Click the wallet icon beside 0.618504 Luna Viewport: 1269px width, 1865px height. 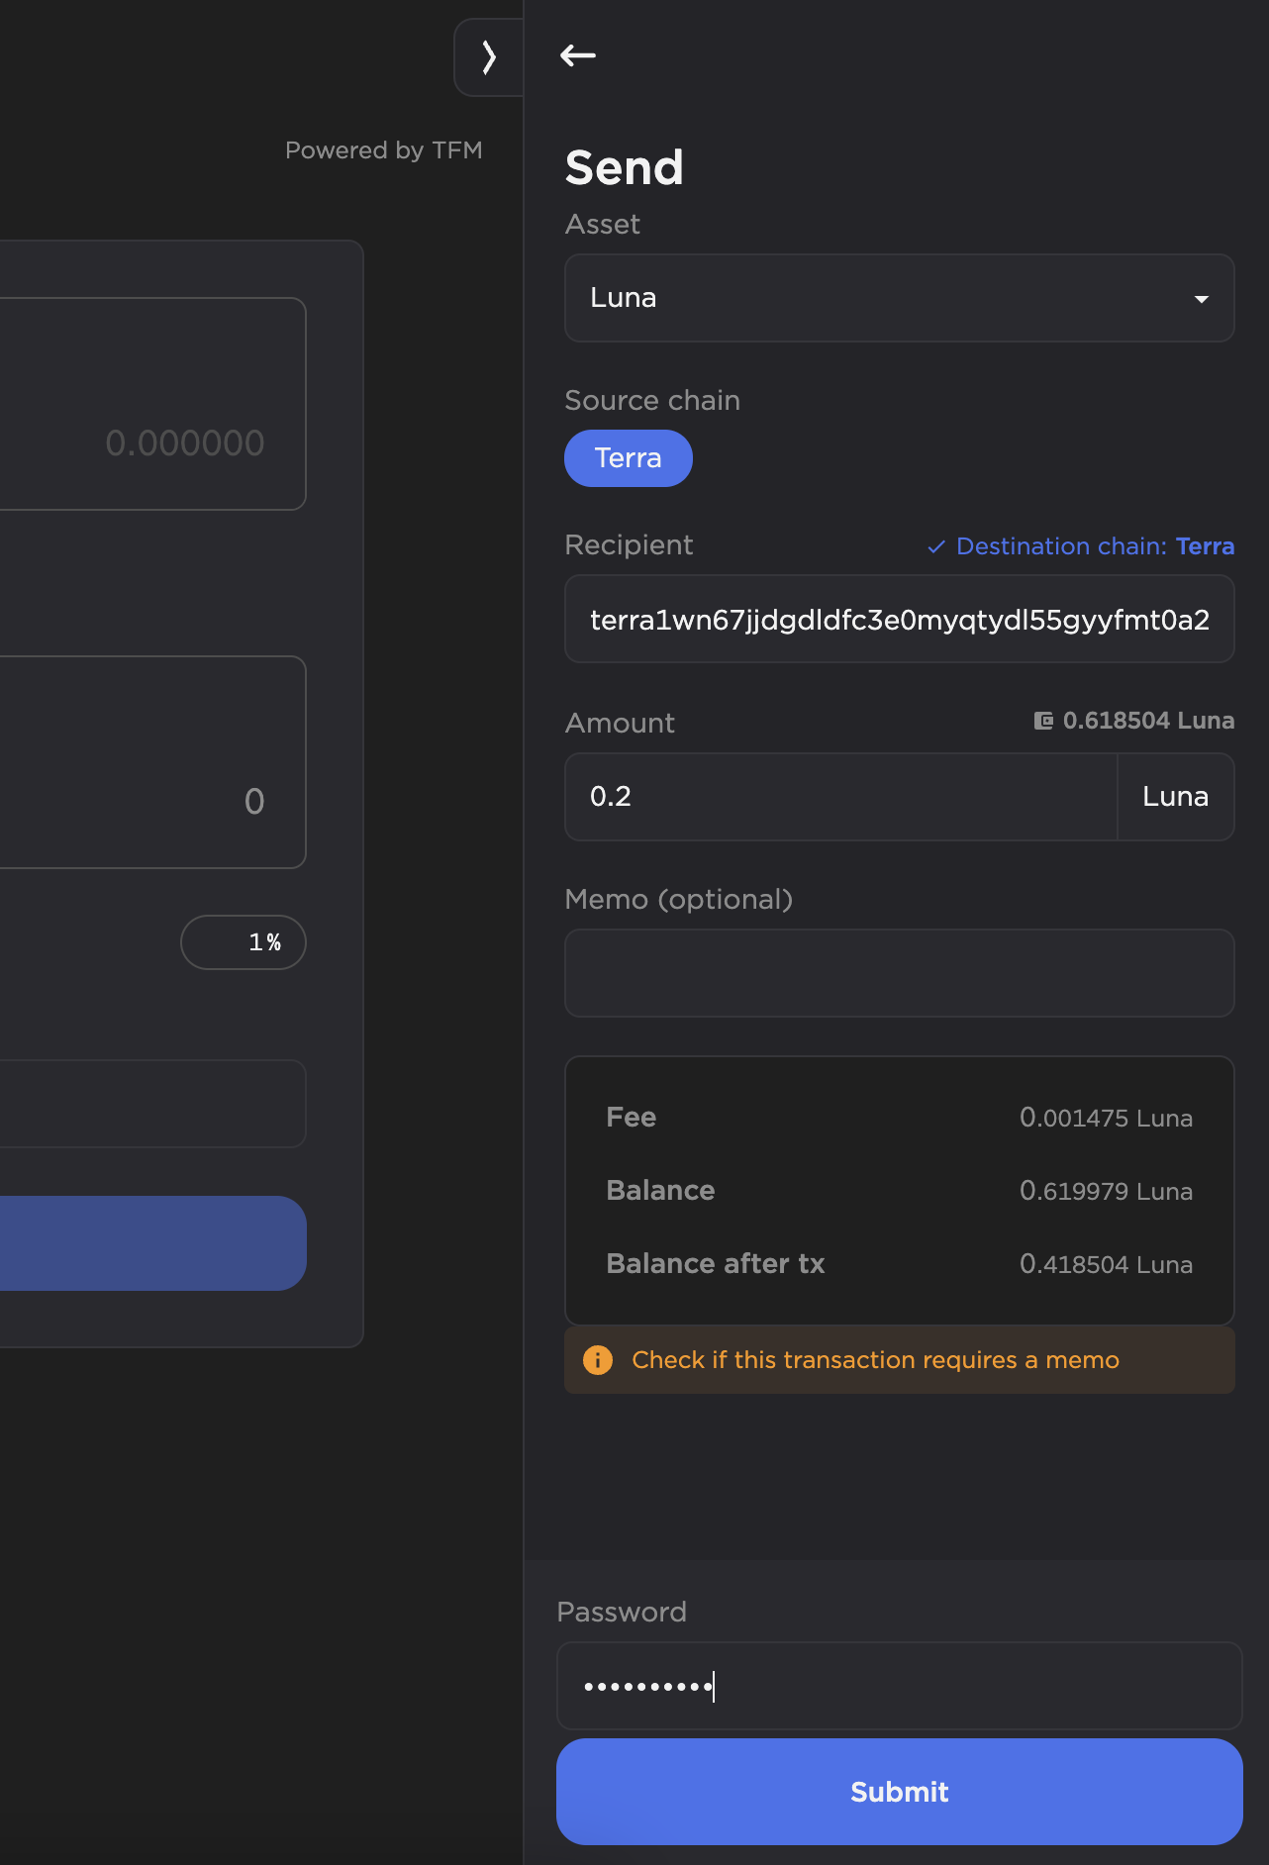pyautogui.click(x=1043, y=721)
